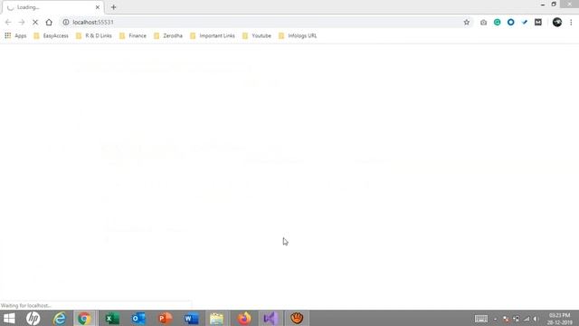579x326 pixels.
Task: Show the clock and date flyout
Action: (x=559, y=319)
